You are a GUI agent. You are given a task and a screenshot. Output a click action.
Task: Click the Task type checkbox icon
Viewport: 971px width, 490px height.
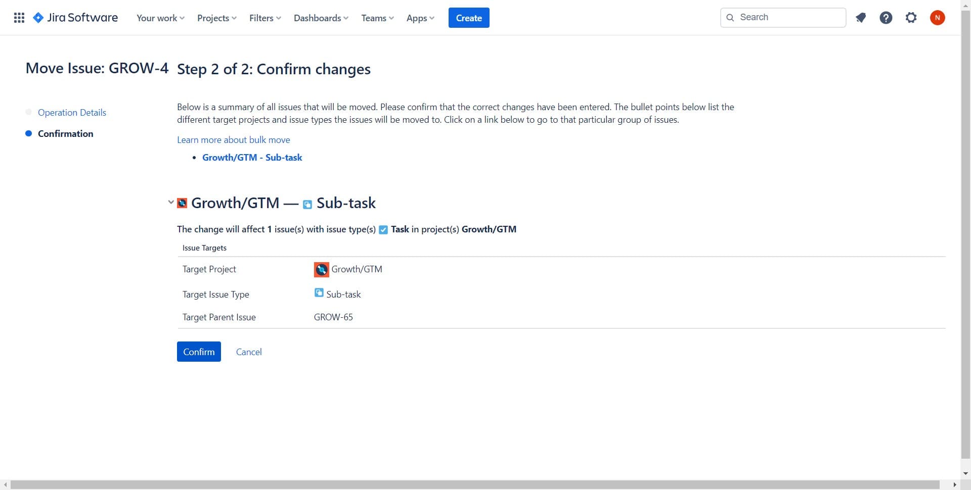383,230
